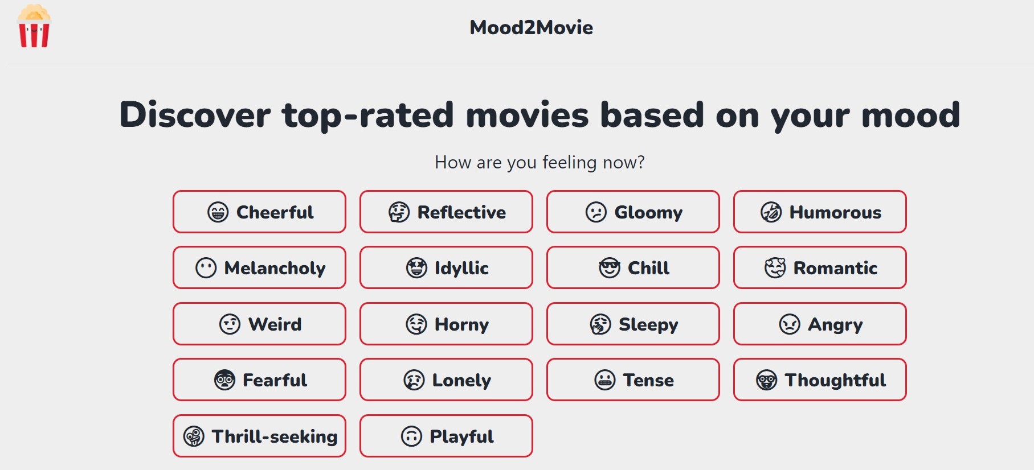This screenshot has height=470, width=1034.
Task: Click the upside-down face beside Playful
Action: click(x=411, y=436)
